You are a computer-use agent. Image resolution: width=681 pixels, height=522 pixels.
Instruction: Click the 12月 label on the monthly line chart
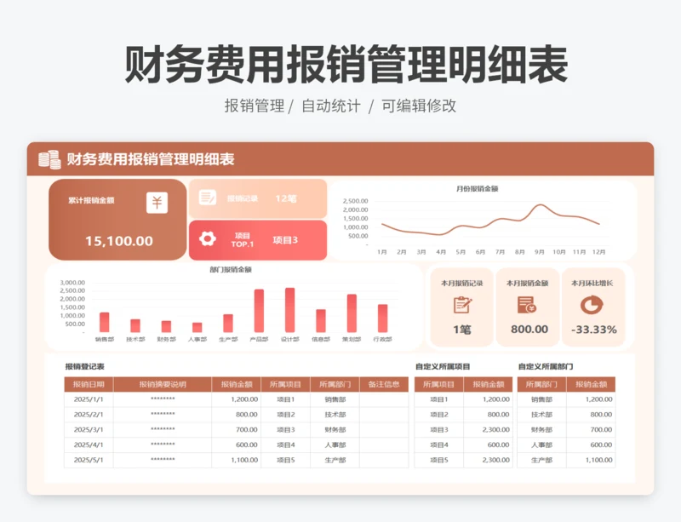pos(599,252)
